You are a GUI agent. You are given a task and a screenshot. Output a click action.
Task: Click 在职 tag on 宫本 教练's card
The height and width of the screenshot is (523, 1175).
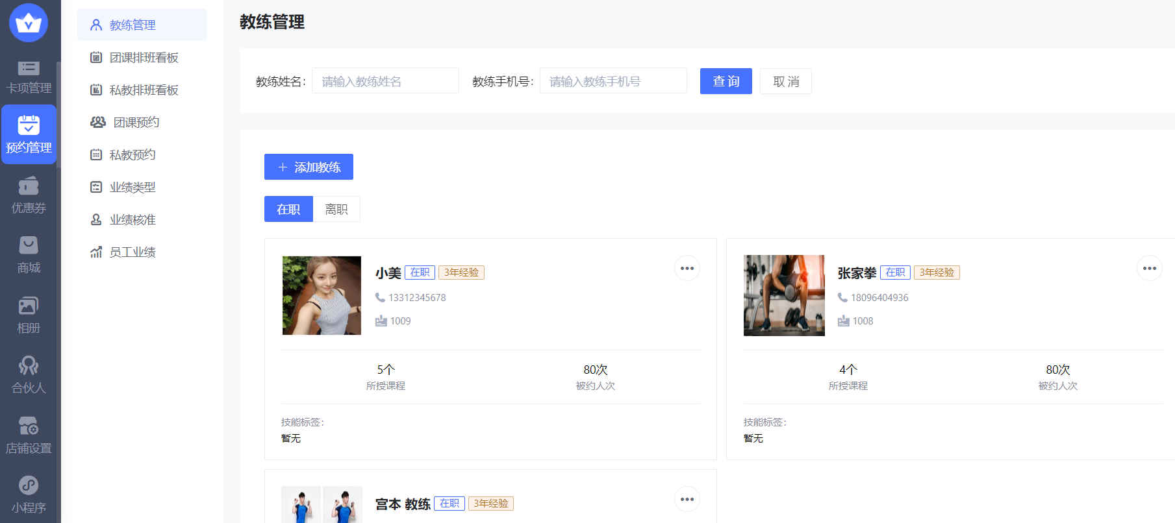pyautogui.click(x=449, y=504)
